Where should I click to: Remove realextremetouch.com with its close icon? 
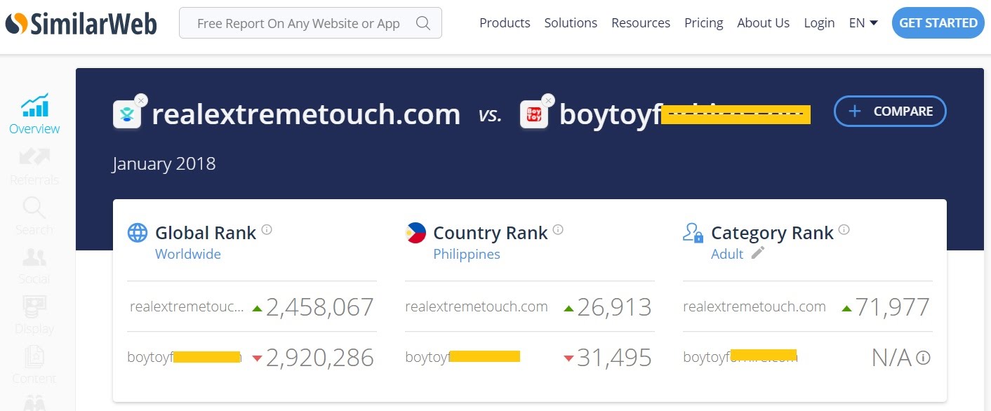pyautogui.click(x=141, y=100)
